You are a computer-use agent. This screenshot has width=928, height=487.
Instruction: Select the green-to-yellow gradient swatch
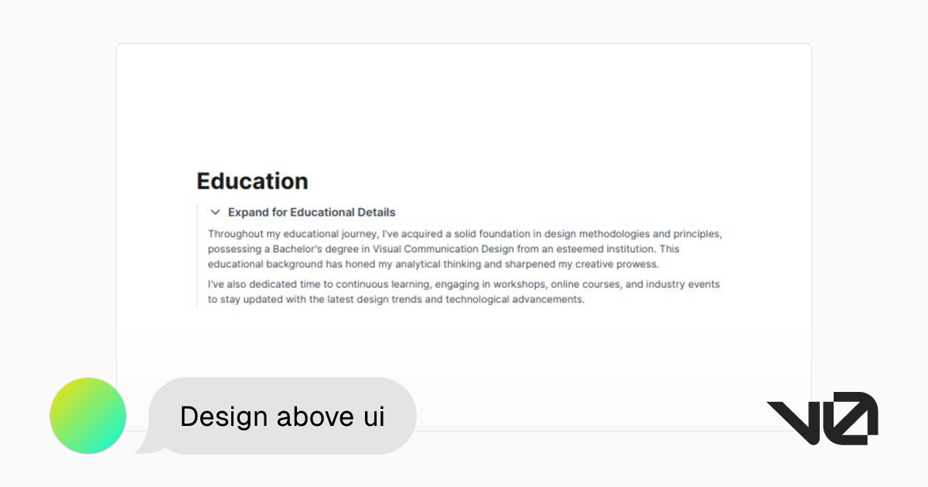point(87,415)
